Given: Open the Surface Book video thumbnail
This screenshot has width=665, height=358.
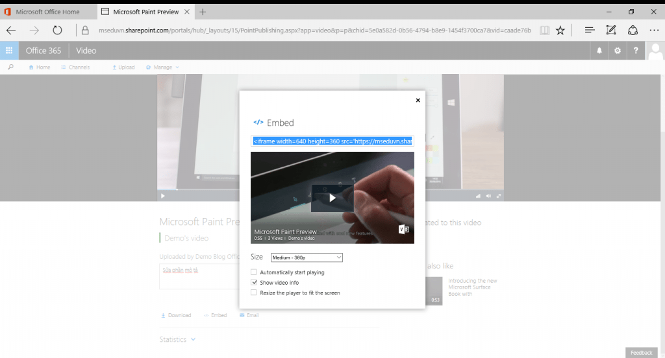Looking at the screenshot, I should 433,291.
